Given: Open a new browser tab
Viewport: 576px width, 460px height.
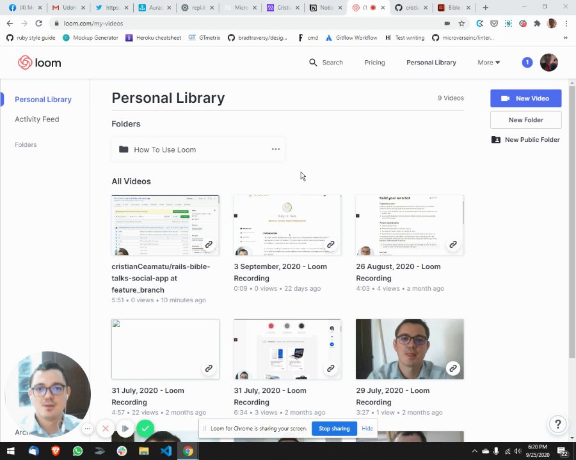Looking at the screenshot, I should click(485, 7).
